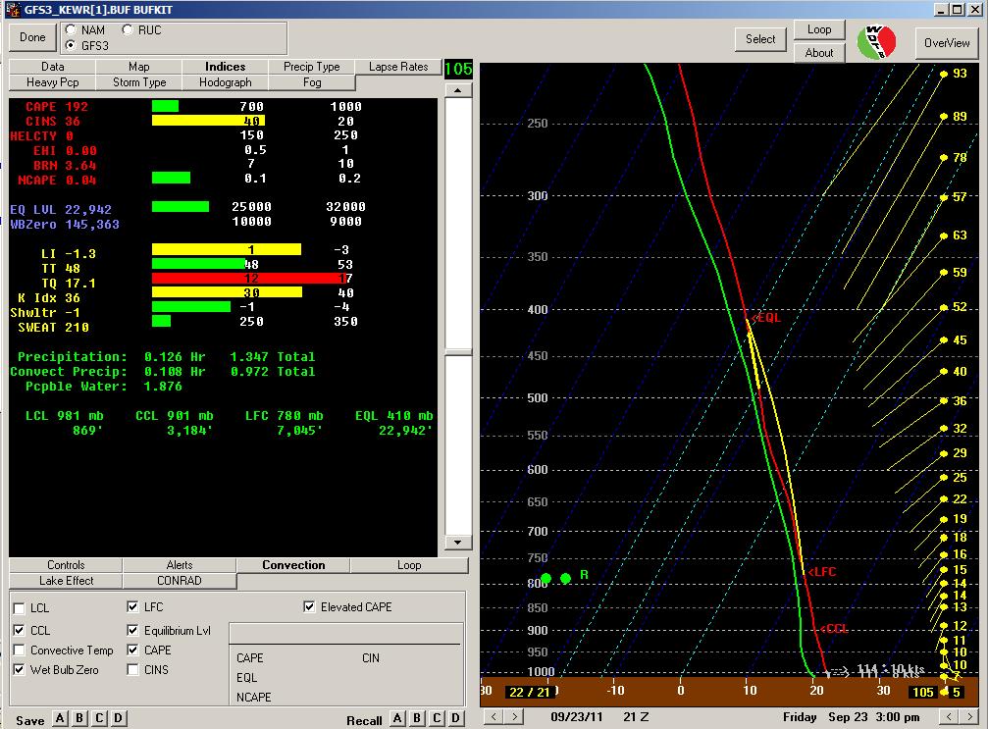Screen dimensions: 988x729
Task: Switch to the CONRAD tab
Action: (x=180, y=581)
